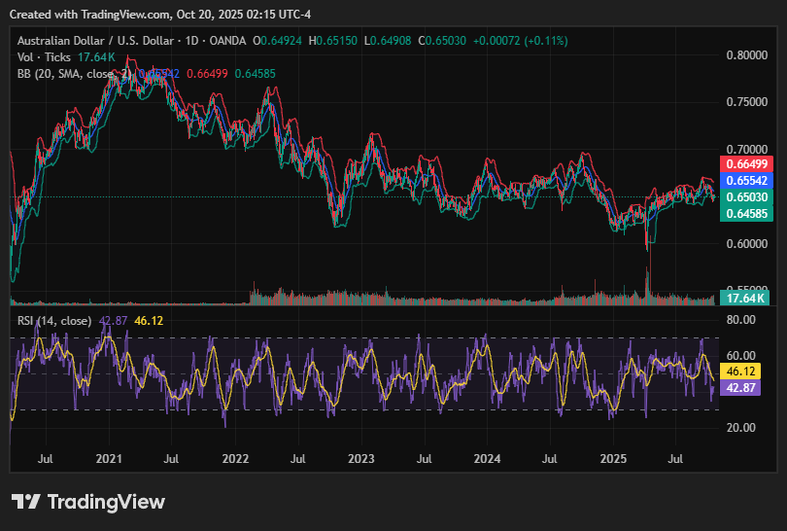The width and height of the screenshot is (787, 531).
Task: Click the 0.60000 price scale level
Action: (x=745, y=244)
